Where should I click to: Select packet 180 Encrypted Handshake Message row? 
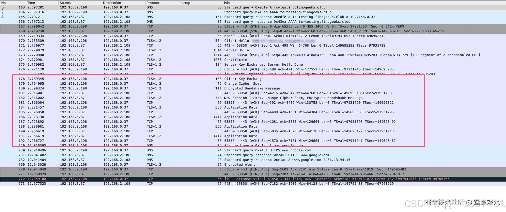click(253, 88)
